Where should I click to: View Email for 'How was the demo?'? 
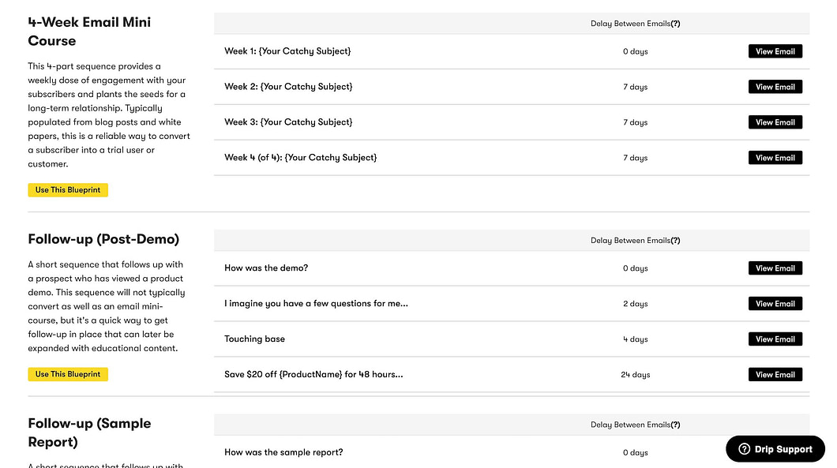click(775, 268)
